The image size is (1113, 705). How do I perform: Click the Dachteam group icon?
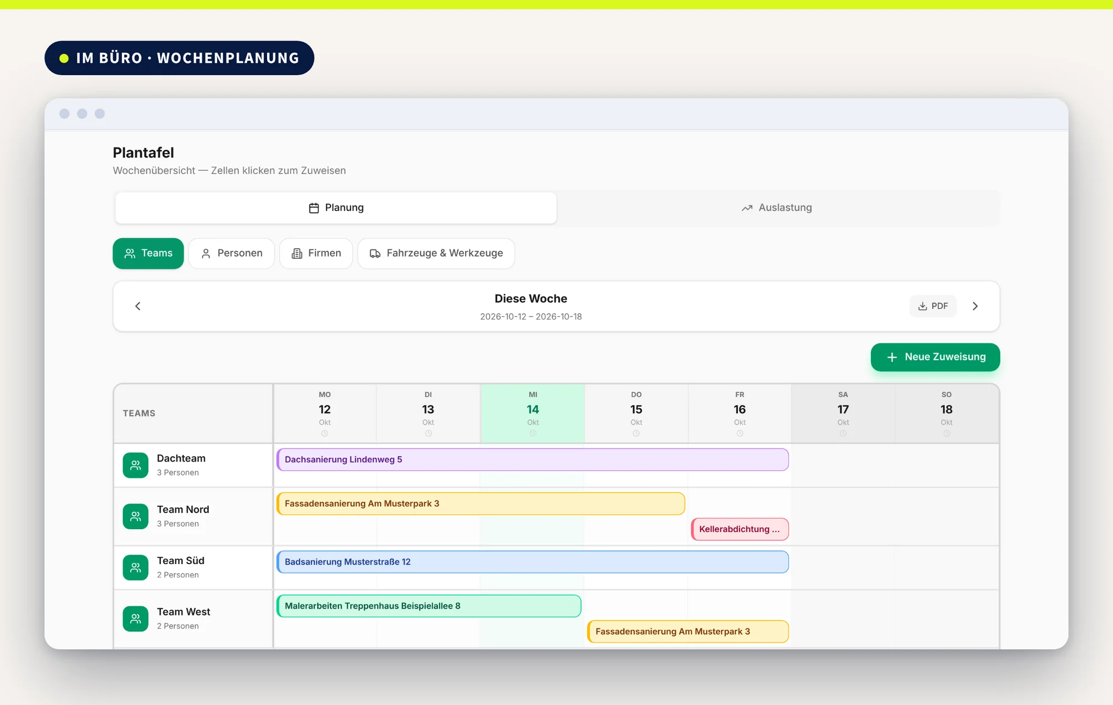(x=135, y=465)
